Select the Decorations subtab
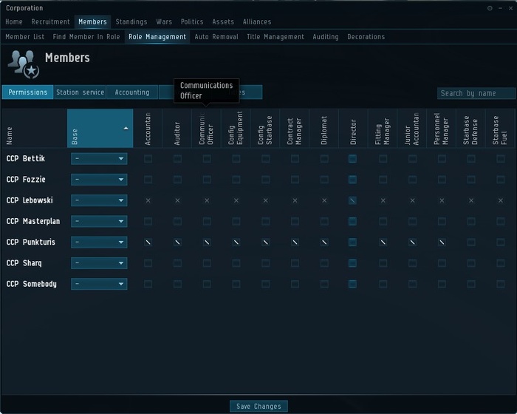Viewport: 517px width, 414px height. pyautogui.click(x=366, y=37)
